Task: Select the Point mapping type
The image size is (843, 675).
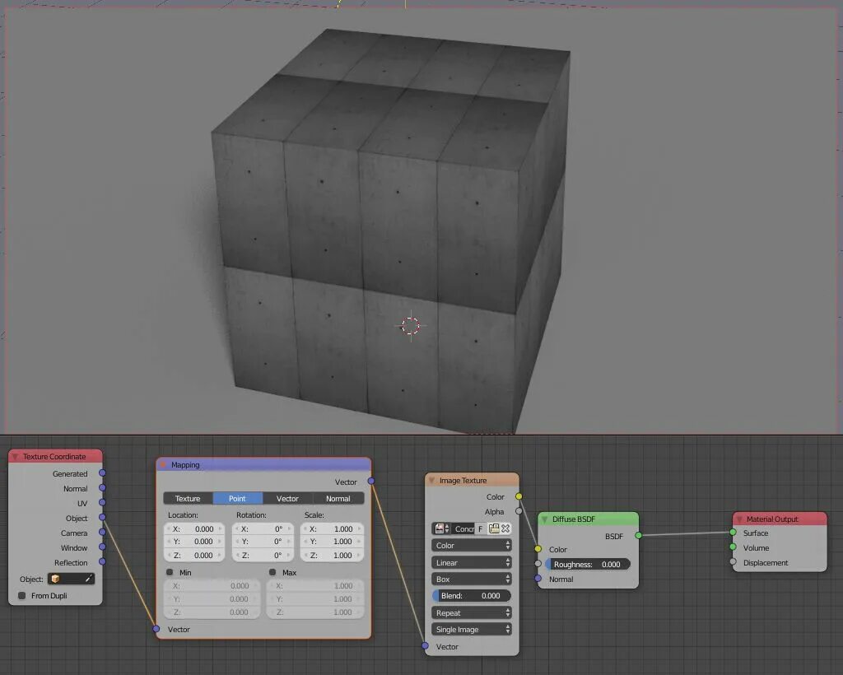Action: (x=238, y=499)
